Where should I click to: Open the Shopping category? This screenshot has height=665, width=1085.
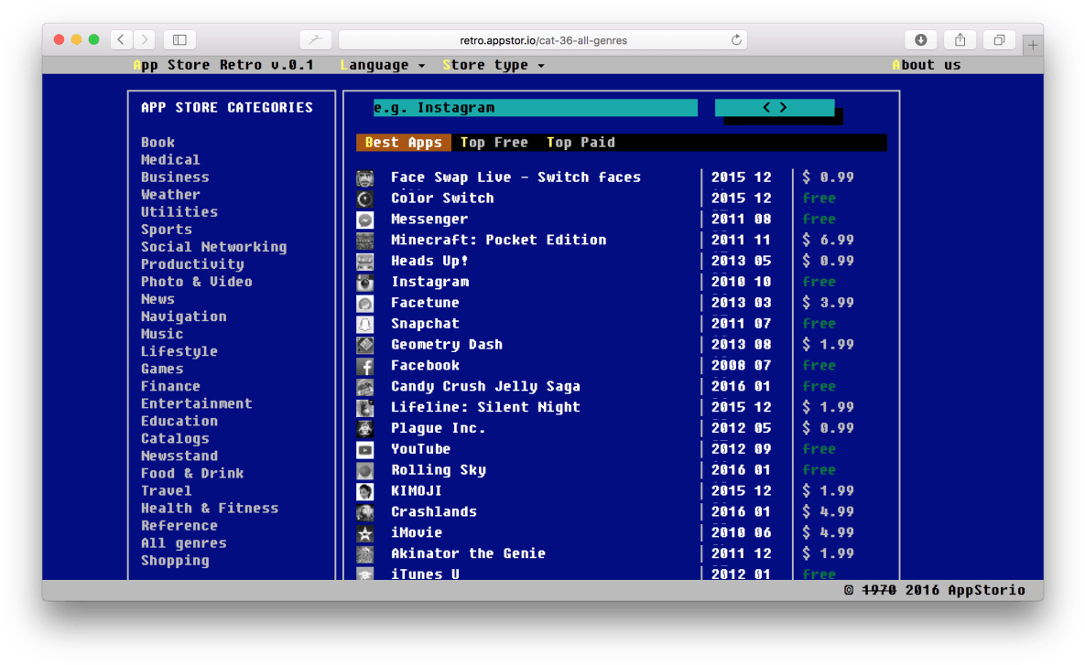point(175,561)
